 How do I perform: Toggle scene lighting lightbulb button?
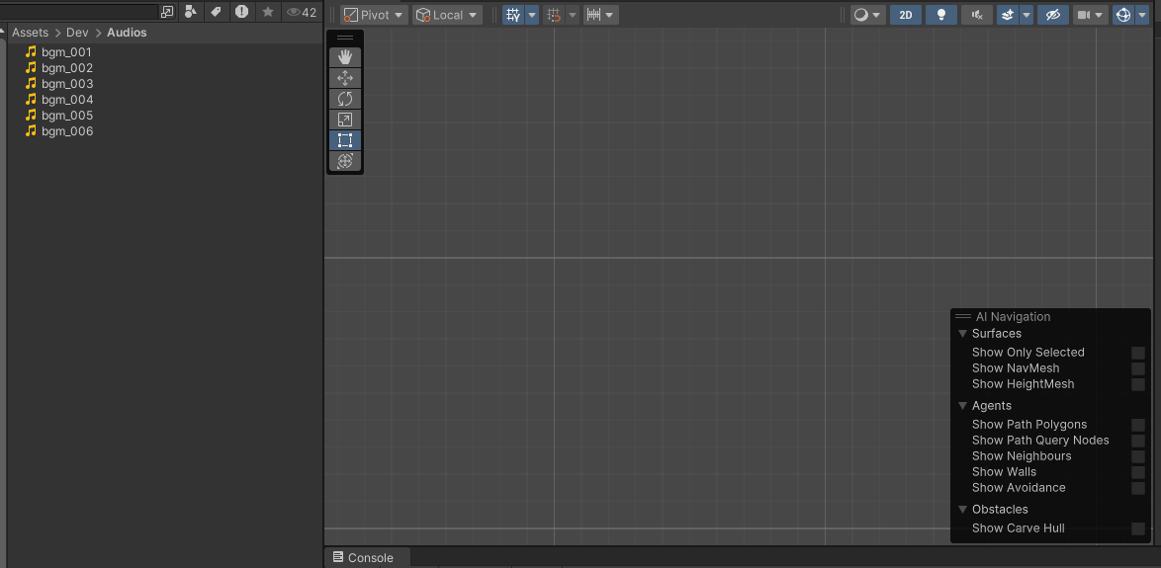[x=942, y=15]
